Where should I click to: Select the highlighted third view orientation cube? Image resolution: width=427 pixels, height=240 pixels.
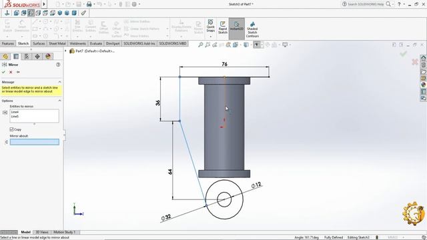coord(31,13)
